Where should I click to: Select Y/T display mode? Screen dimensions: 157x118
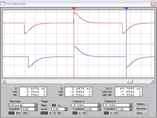(x=11, y=113)
